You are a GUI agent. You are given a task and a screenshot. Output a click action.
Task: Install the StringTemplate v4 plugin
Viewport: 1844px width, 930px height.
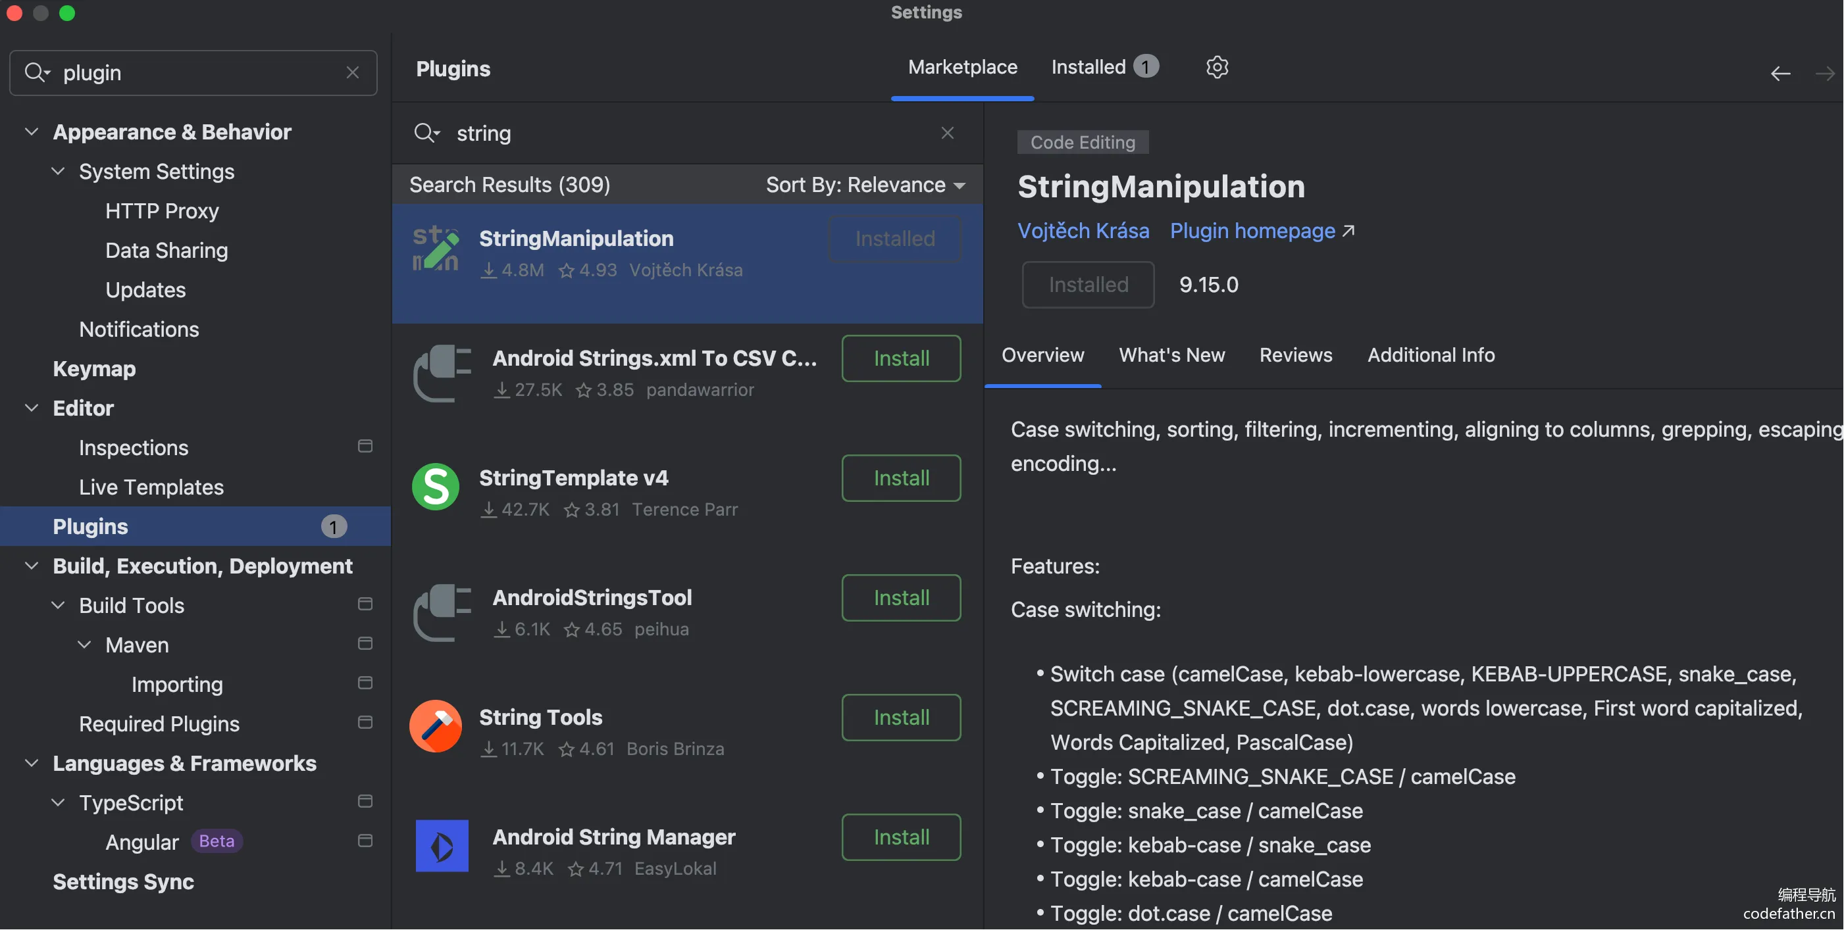pos(900,478)
